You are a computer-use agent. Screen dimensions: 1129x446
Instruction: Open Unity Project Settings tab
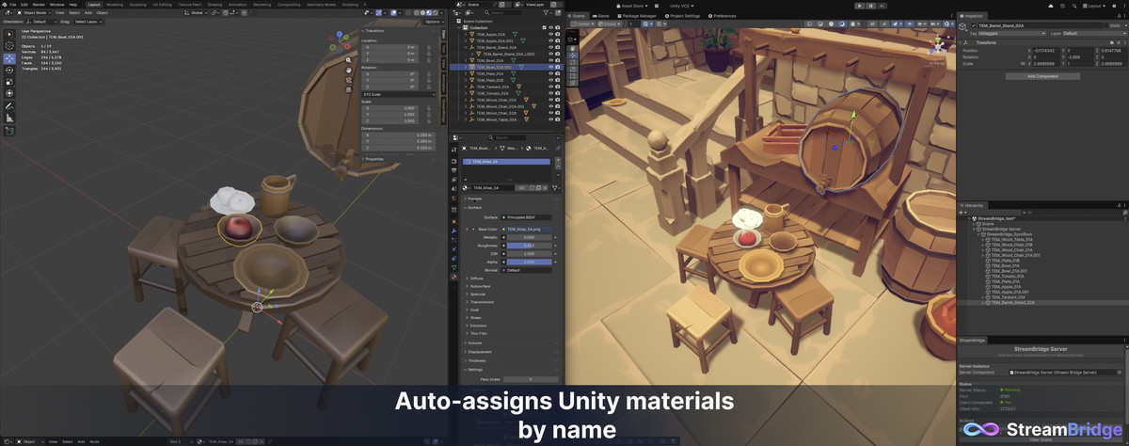pos(683,16)
